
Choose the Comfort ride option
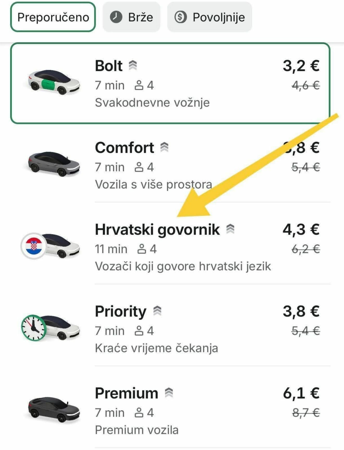pos(125,148)
